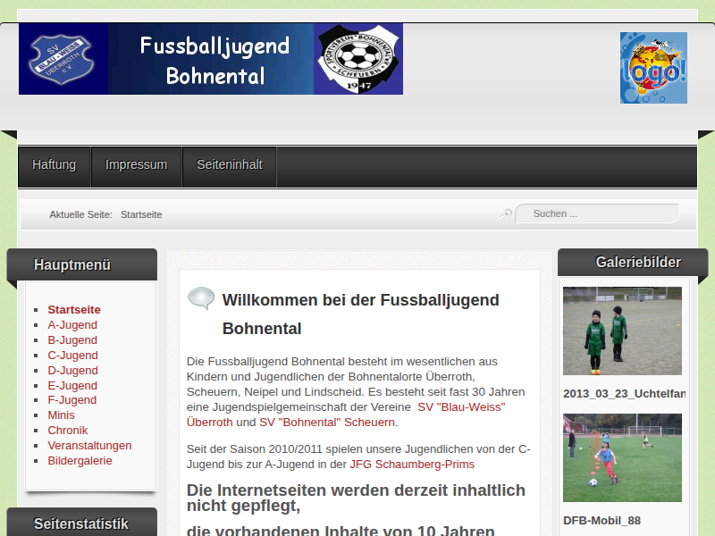The height and width of the screenshot is (536, 715).
Task: Open the A-Jugend page link
Action: [72, 325]
